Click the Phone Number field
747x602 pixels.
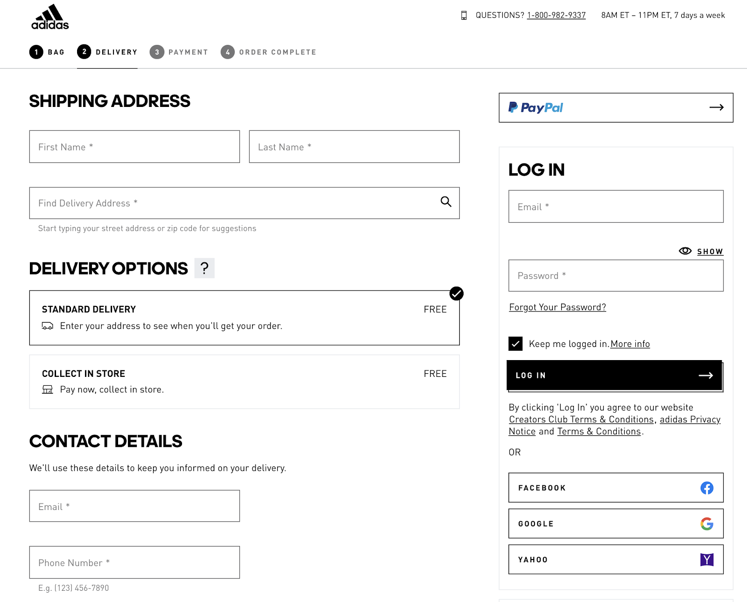(x=134, y=562)
